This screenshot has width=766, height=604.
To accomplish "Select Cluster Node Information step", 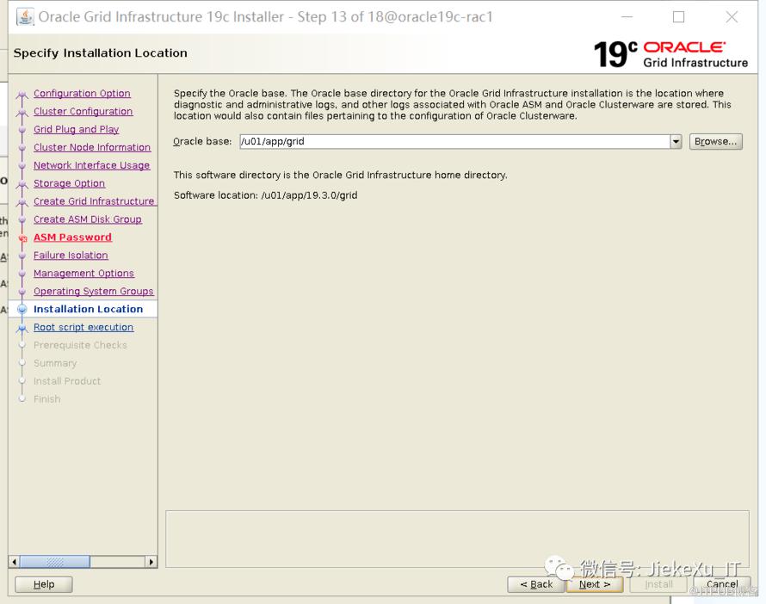I will pos(92,148).
